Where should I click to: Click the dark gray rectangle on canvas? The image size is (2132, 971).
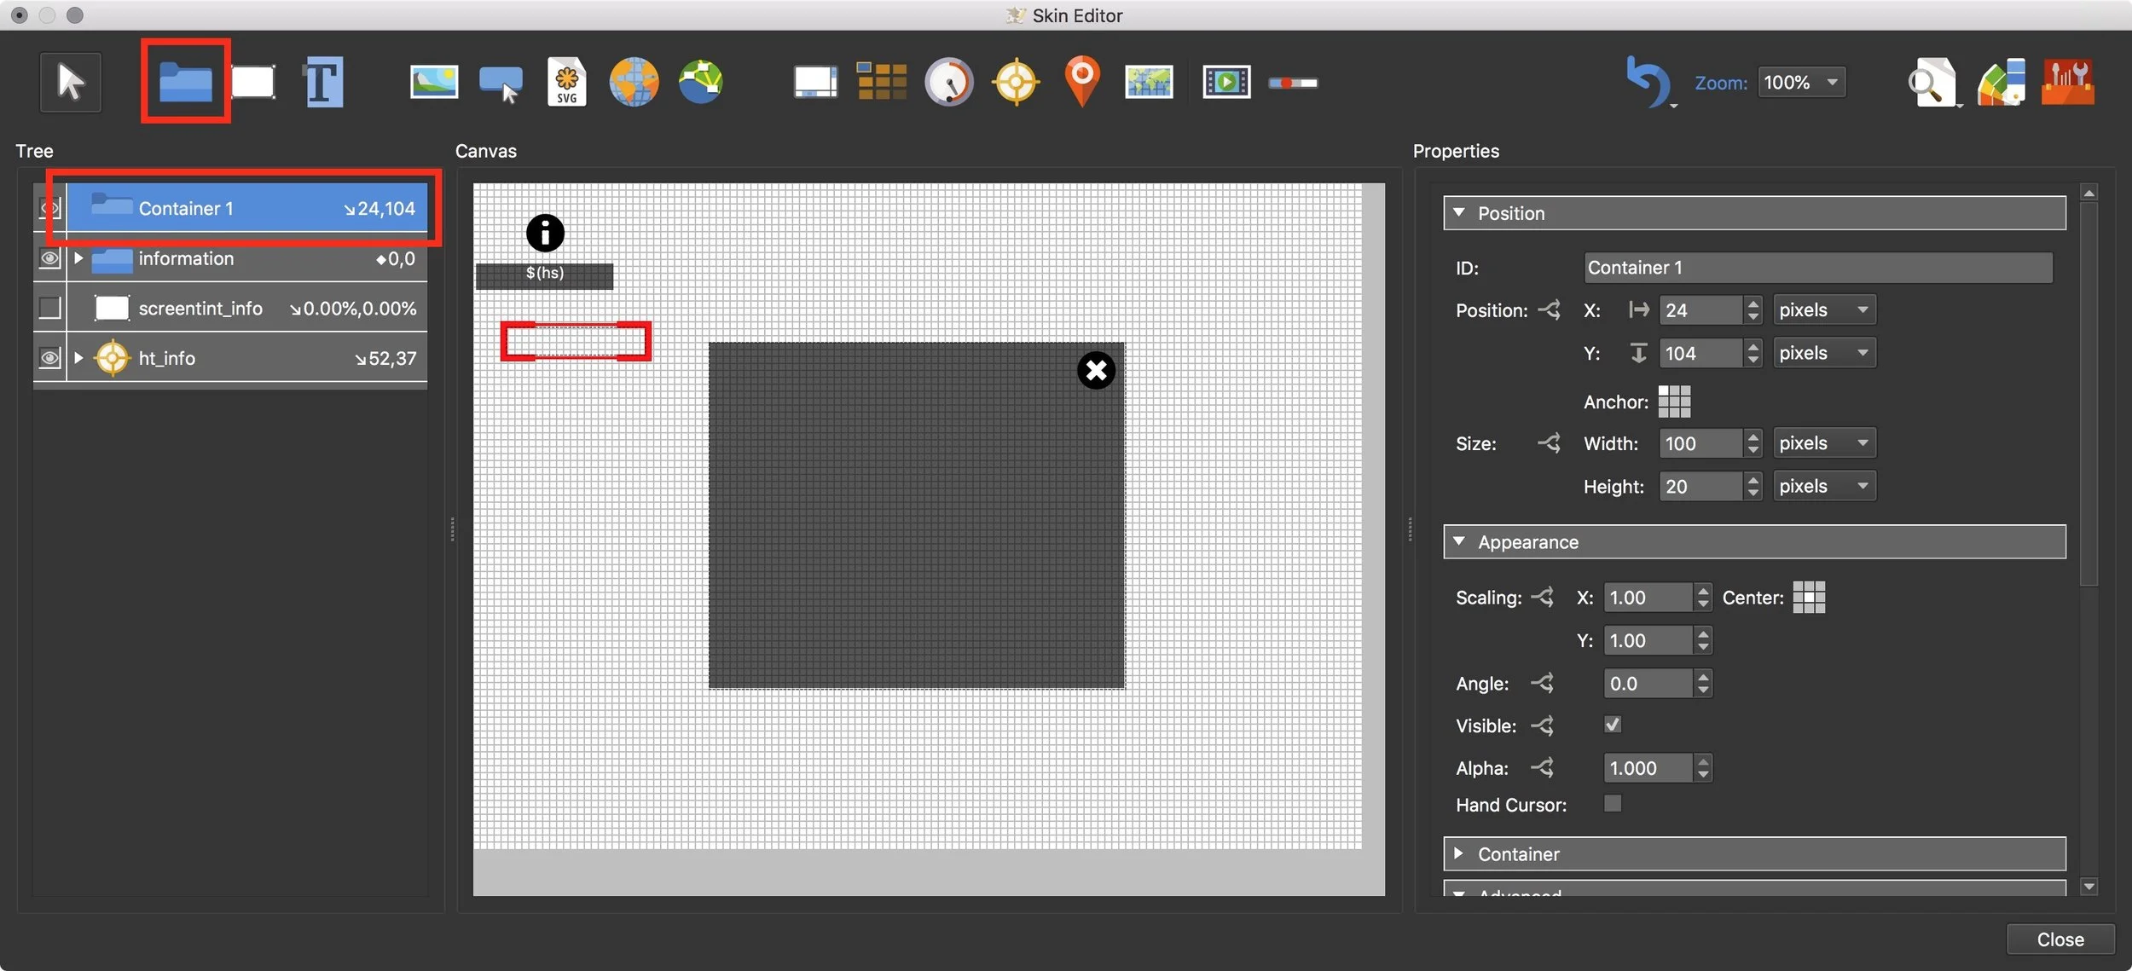pyautogui.click(x=916, y=515)
